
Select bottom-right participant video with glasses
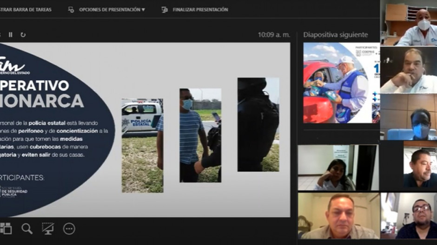[x=409, y=216]
